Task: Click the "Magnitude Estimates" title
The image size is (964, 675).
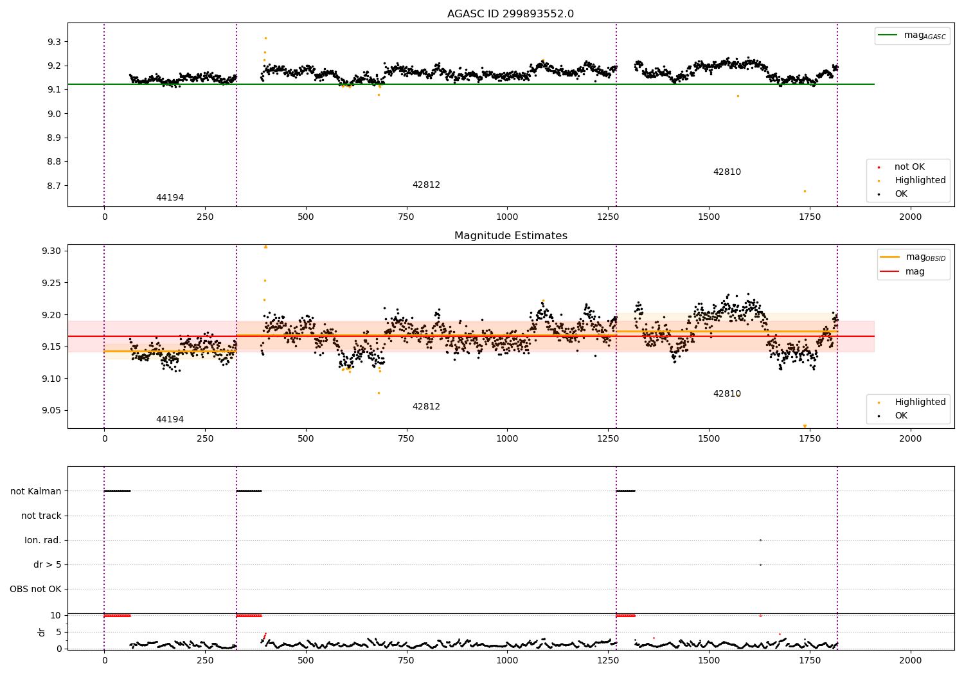Action: [510, 236]
